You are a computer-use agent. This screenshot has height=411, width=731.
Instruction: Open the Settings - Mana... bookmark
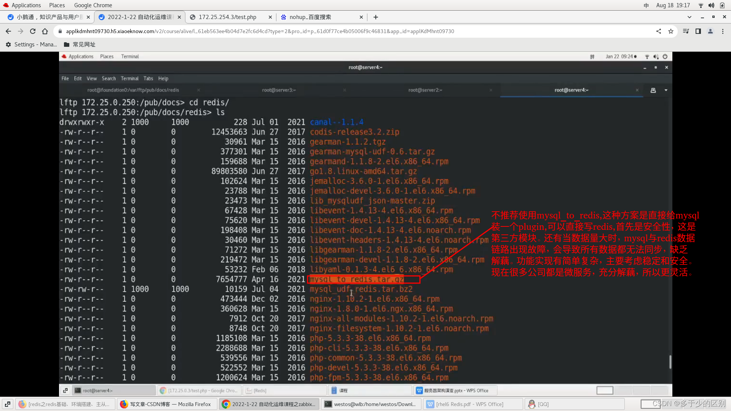[31, 45]
